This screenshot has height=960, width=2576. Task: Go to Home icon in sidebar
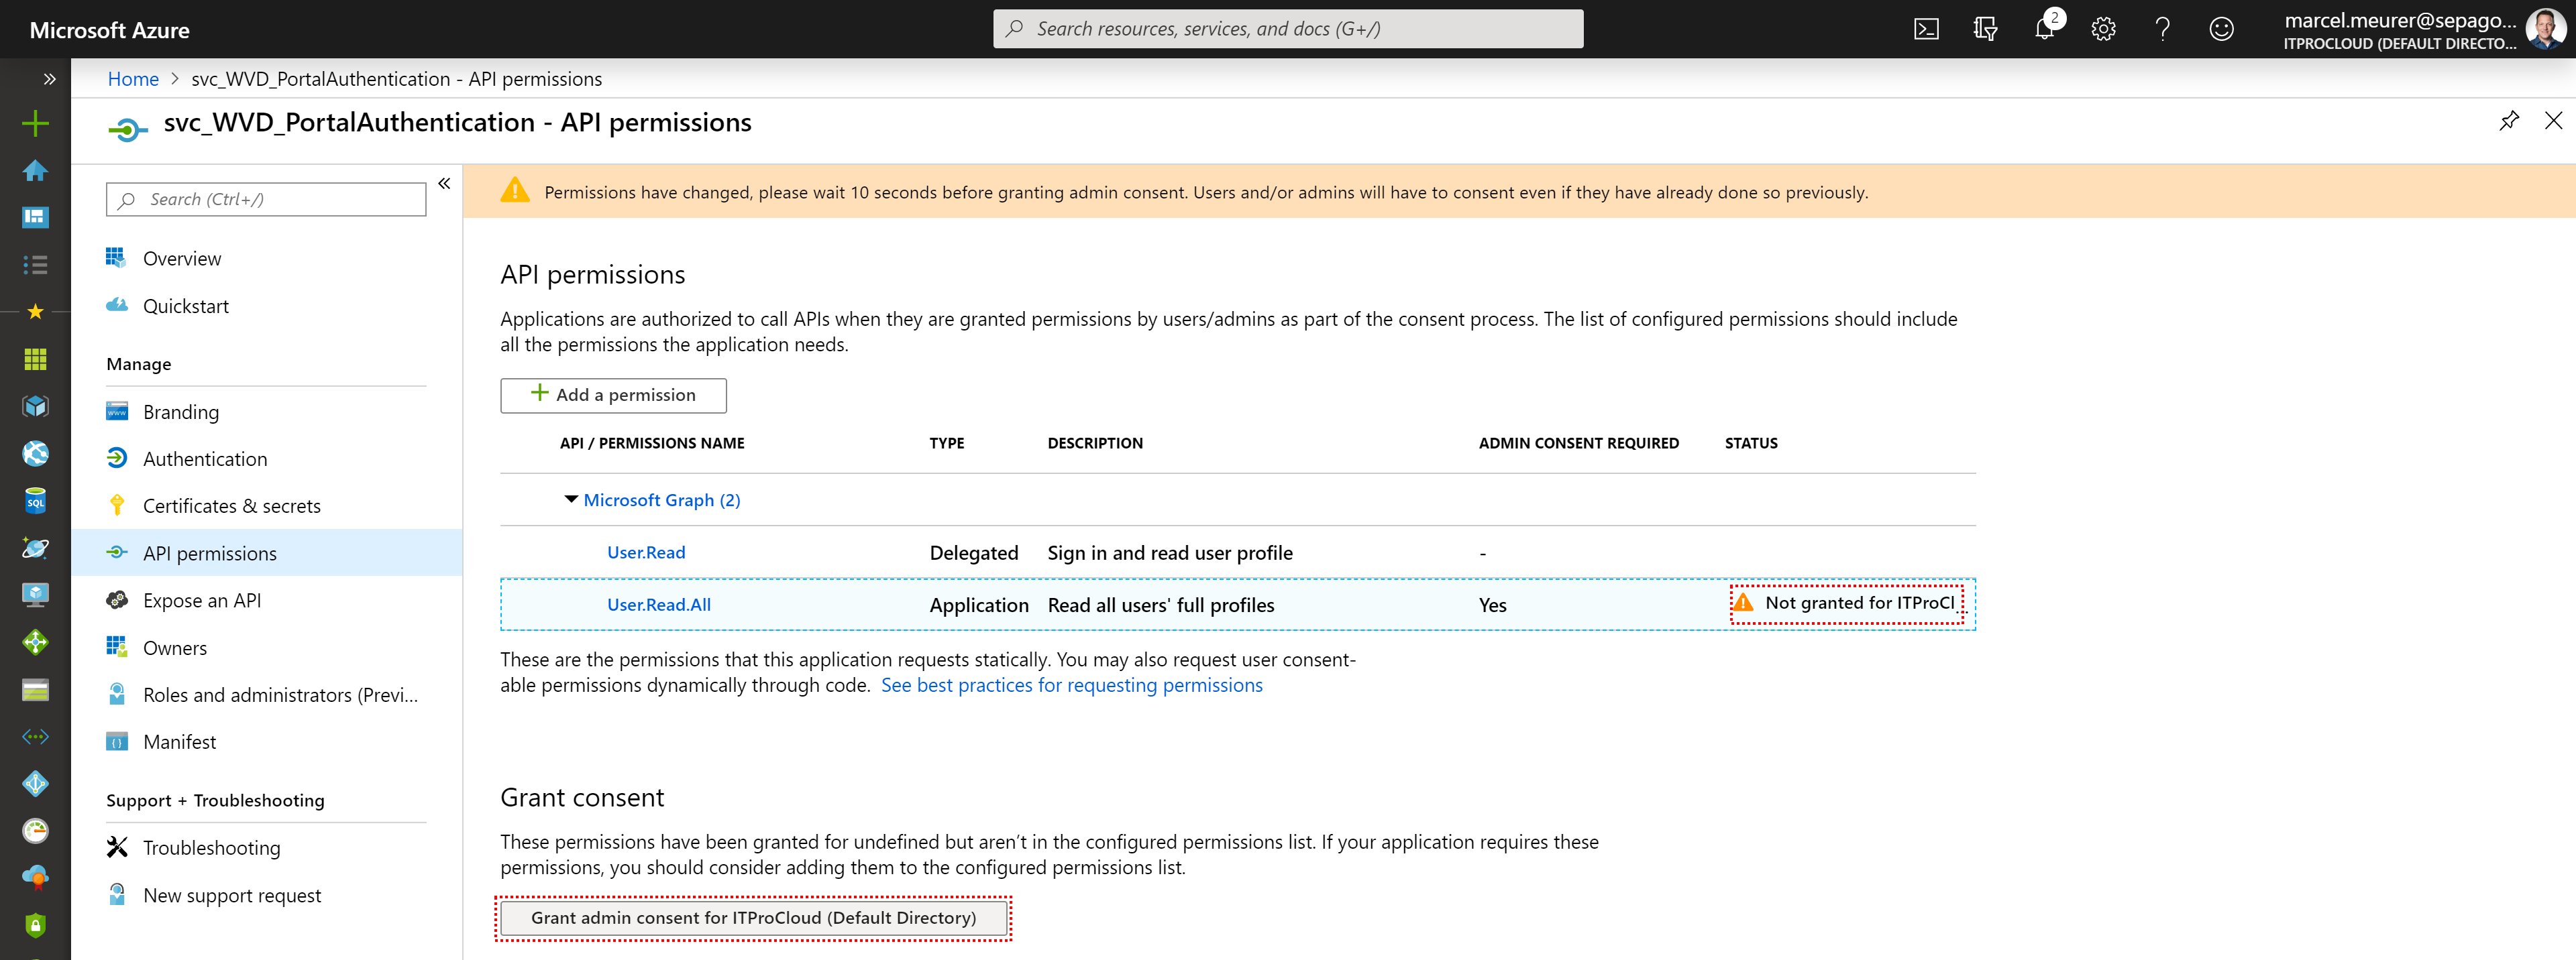pos(35,171)
